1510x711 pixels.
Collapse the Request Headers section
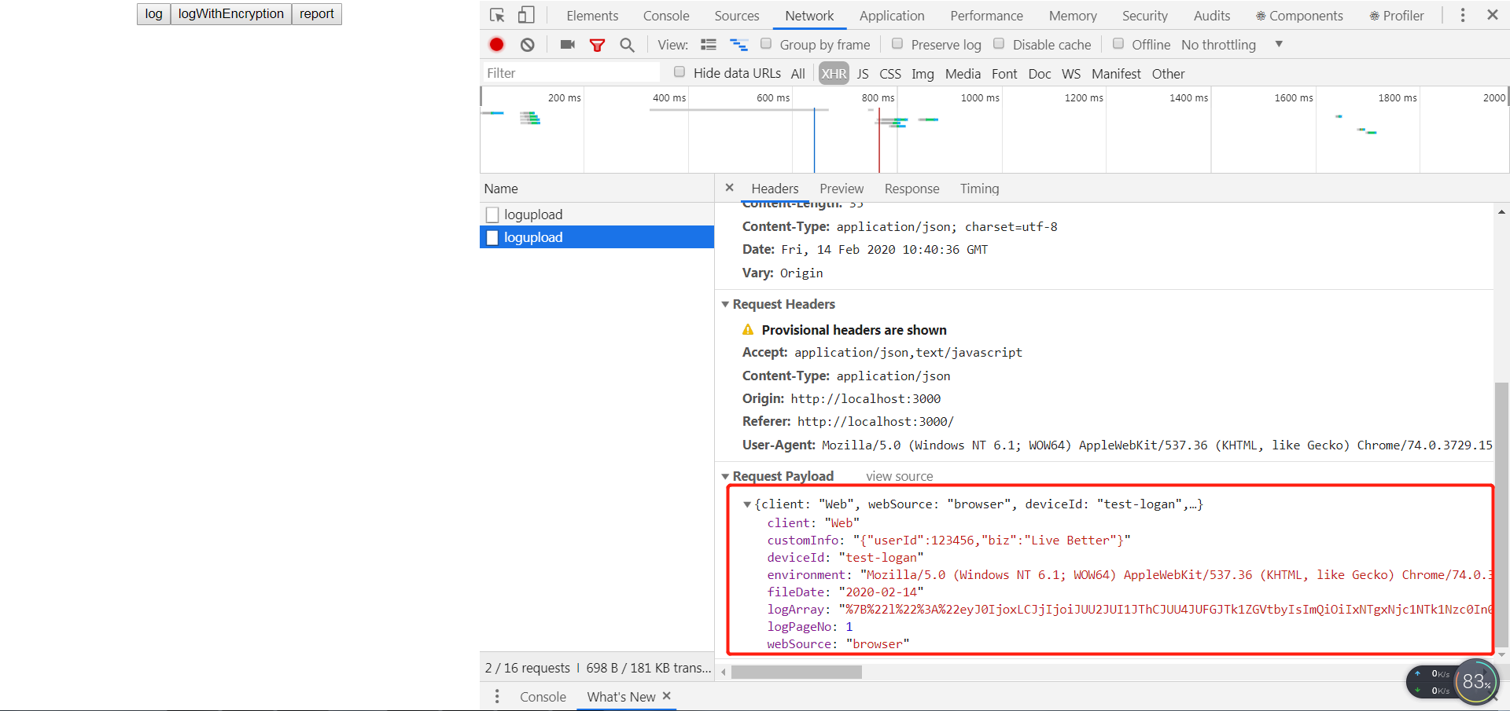(x=725, y=304)
